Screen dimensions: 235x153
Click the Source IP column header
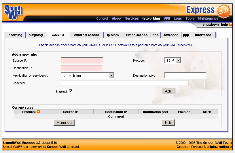[x=71, y=112]
